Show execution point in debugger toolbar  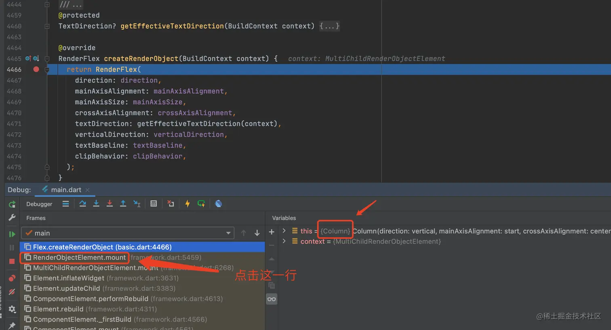[x=65, y=204]
